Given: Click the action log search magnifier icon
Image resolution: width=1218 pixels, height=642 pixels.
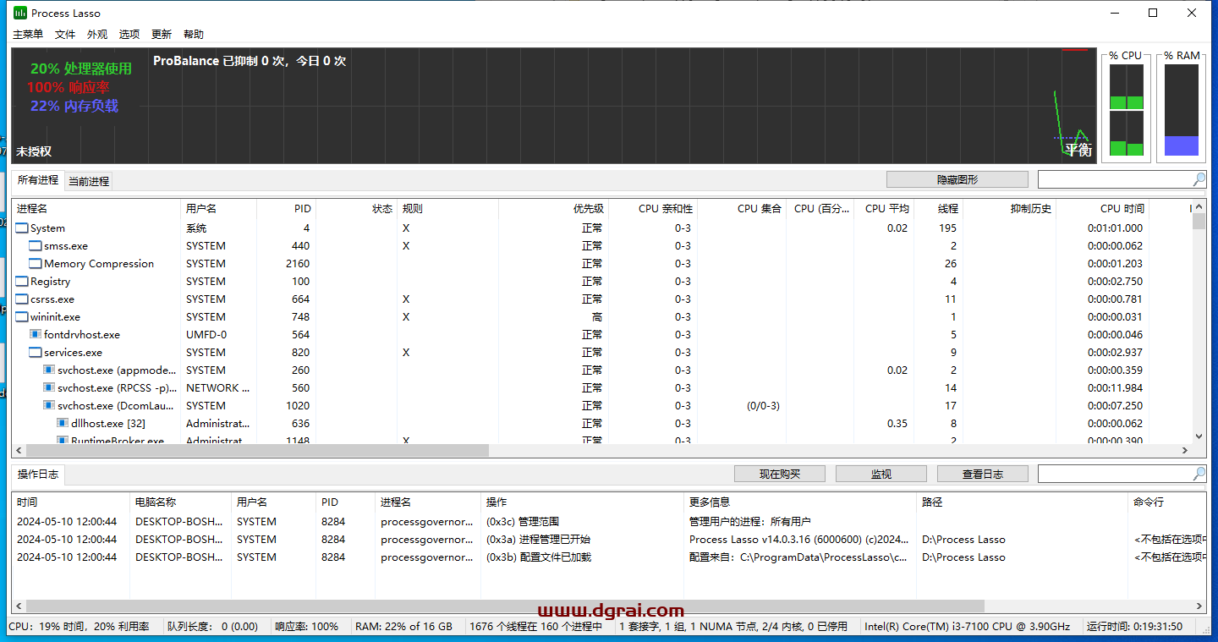Looking at the screenshot, I should click(1199, 474).
